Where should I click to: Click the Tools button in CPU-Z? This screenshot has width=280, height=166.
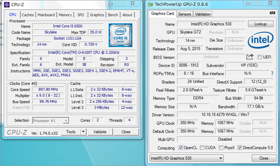pos(71,132)
